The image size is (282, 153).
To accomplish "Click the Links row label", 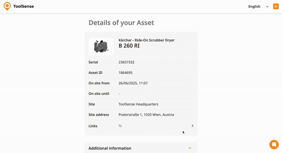I will coord(93,126).
